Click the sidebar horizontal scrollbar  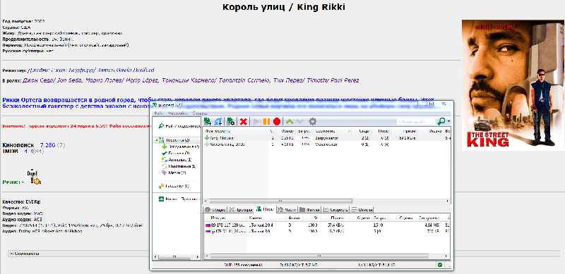tap(174, 256)
